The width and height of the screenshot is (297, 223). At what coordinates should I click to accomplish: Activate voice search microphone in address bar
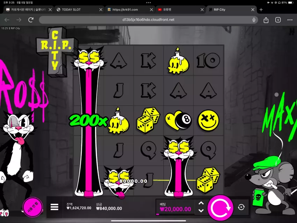click(x=254, y=20)
